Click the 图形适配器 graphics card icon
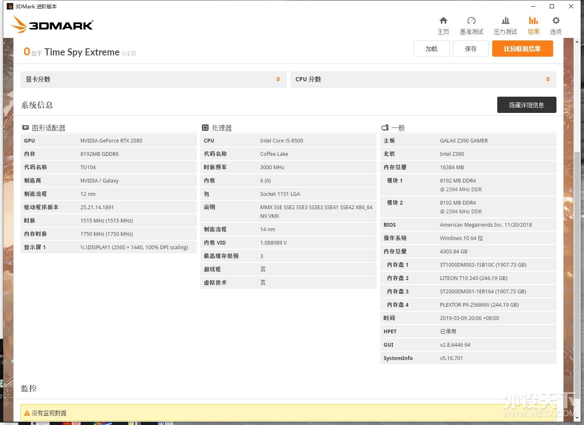 click(25, 127)
